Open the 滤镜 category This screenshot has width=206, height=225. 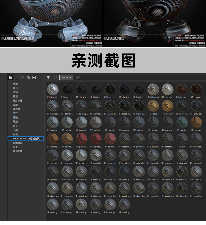[x=15, y=117]
